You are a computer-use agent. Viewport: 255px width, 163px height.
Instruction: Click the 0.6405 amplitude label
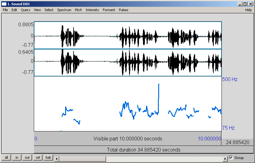[x=26, y=52]
